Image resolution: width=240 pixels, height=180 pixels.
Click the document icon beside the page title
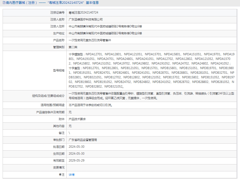click(x=4, y=3)
